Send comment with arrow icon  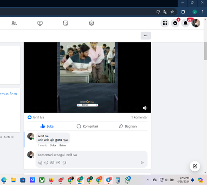(x=142, y=163)
